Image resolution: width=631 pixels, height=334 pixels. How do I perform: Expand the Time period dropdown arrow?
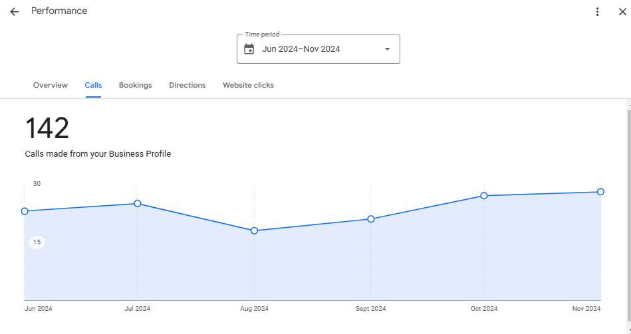tap(388, 49)
